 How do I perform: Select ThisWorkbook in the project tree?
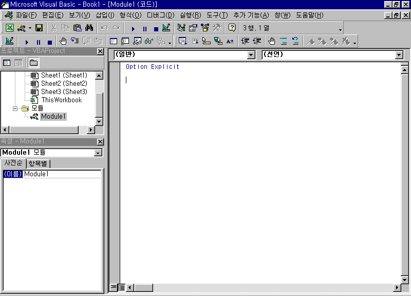click(61, 100)
